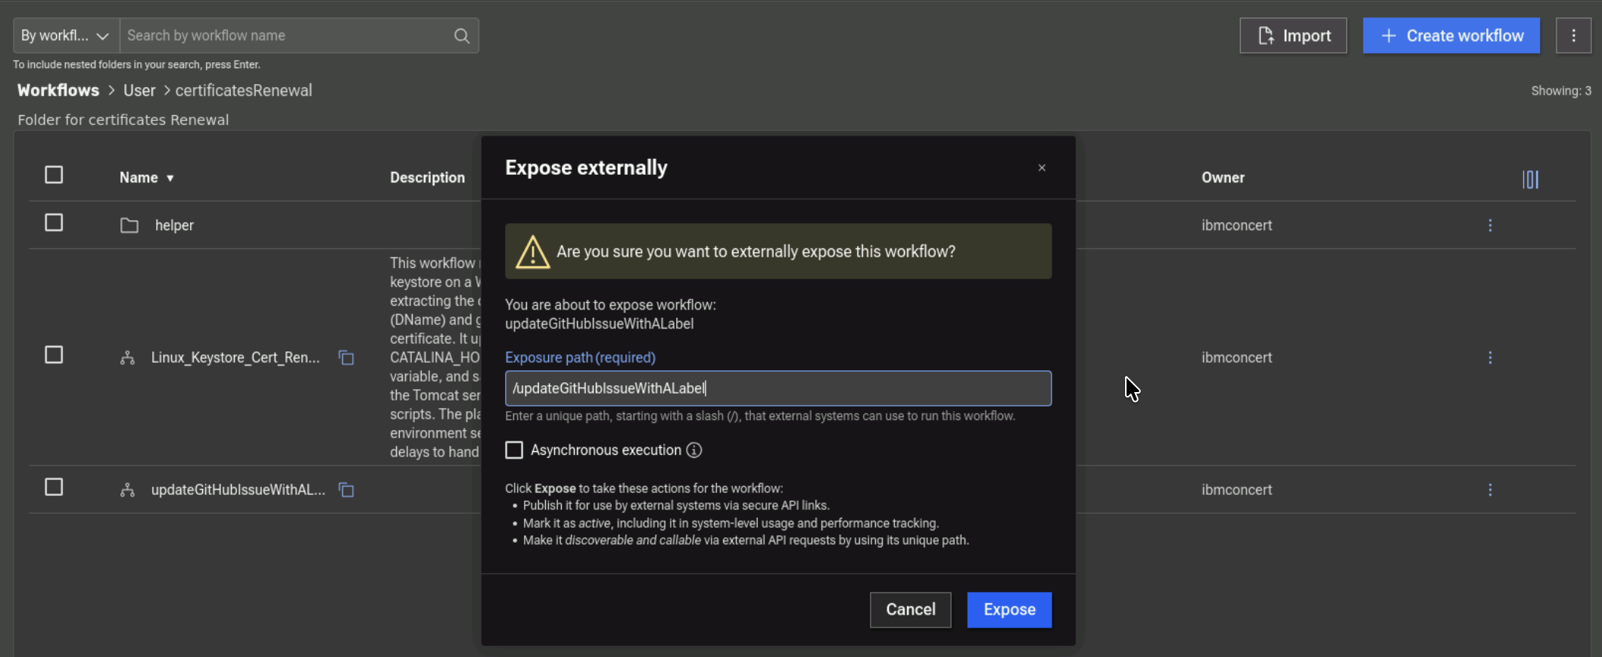Open the top-right overflow menu icon
Image resolution: width=1602 pixels, height=657 pixels.
(1573, 36)
